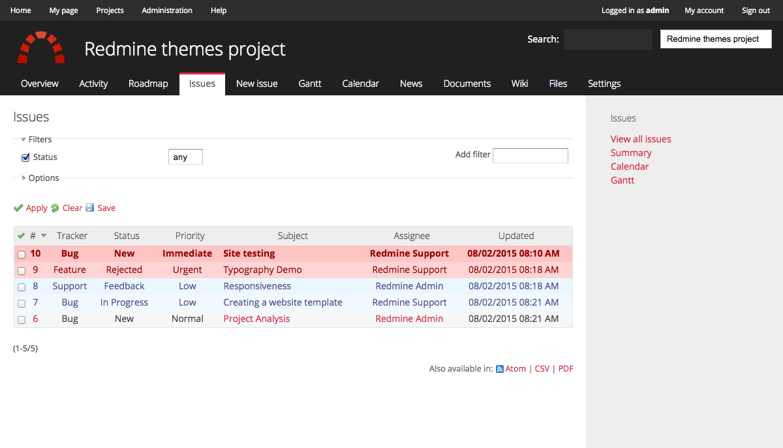Open the Calendar sidebar link
Screen dimensions: 783x448
tap(630, 167)
